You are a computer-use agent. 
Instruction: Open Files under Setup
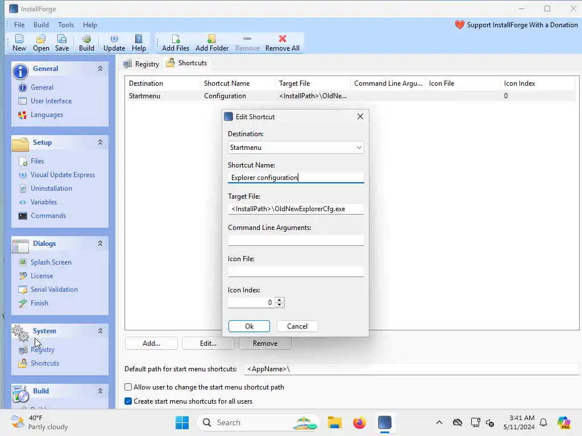pos(37,161)
